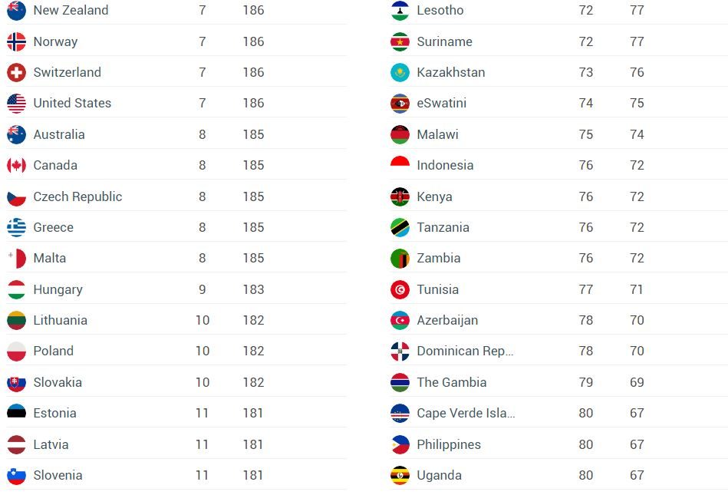Click Indonesia's score value 72

637,166
